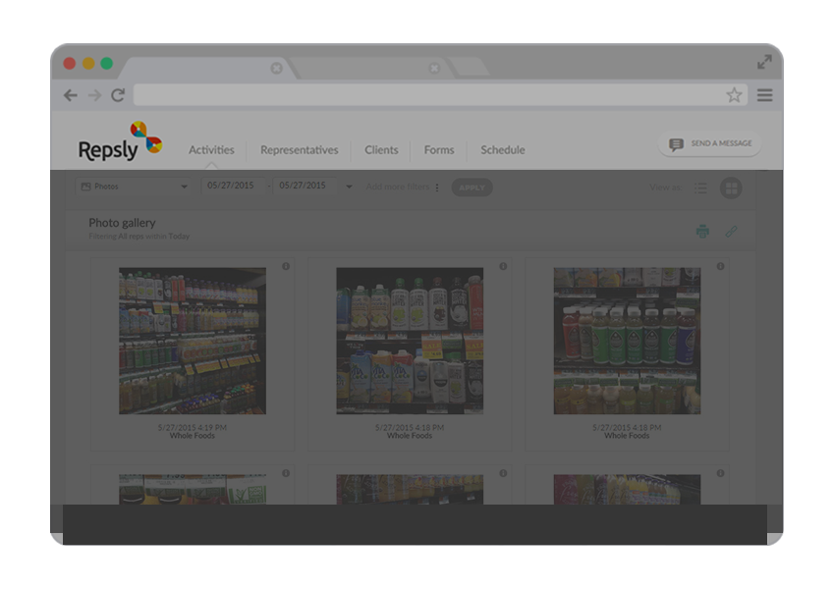The width and height of the screenshot is (835, 589).
Task: Open the more filter options dots icon
Action: click(436, 187)
